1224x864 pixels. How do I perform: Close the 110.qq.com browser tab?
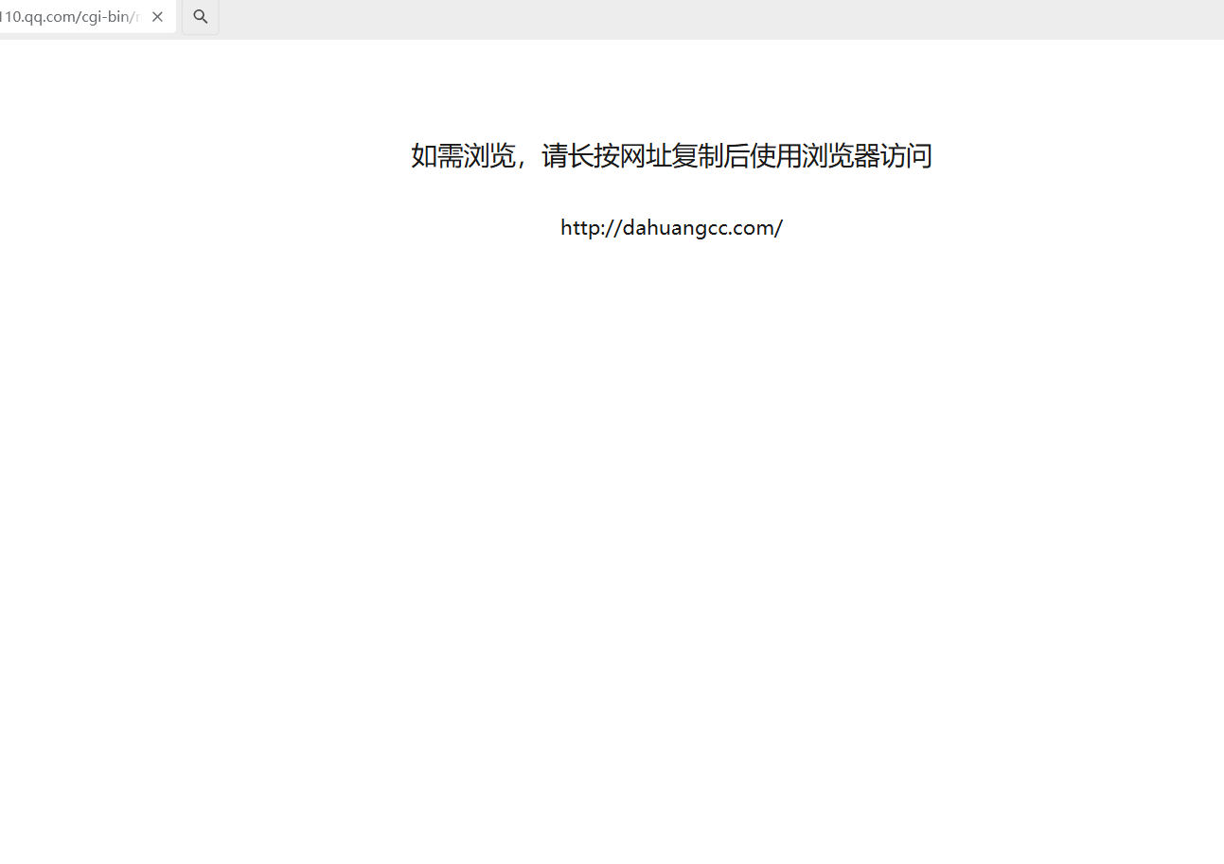(x=157, y=16)
